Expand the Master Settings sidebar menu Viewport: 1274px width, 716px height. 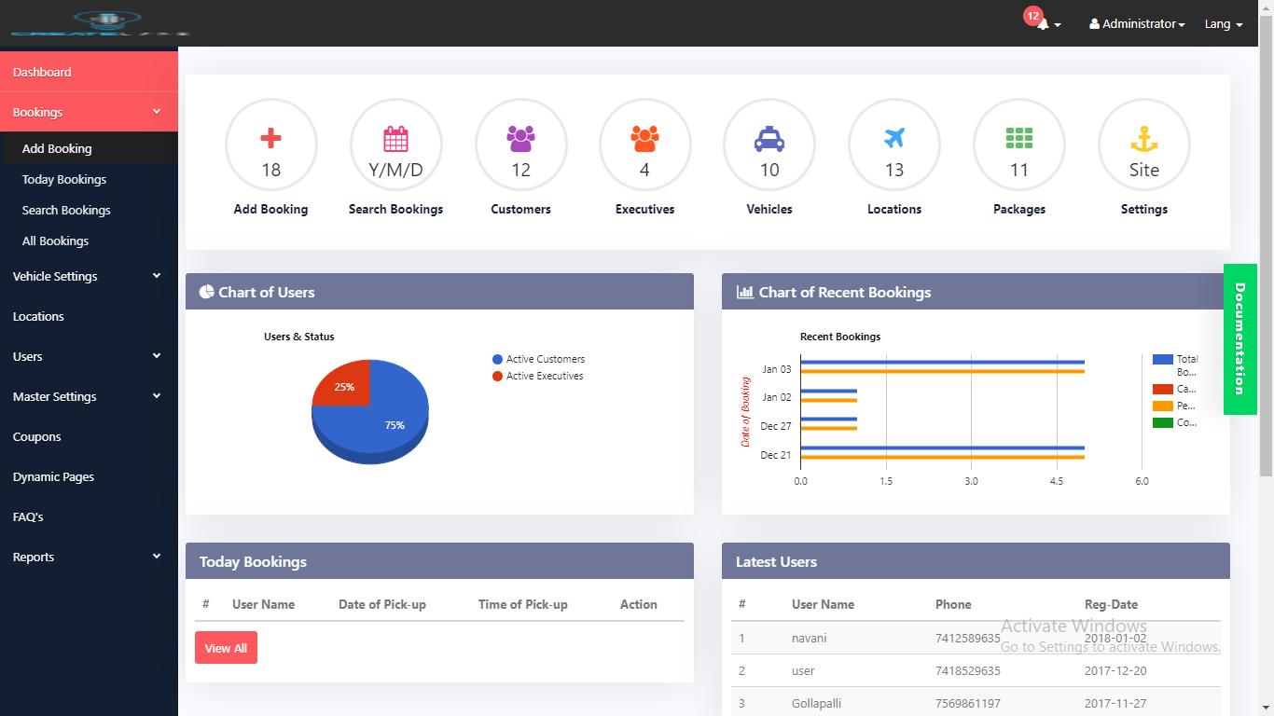pyautogui.click(x=89, y=396)
